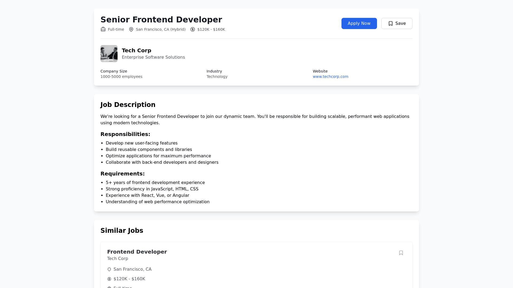The width and height of the screenshot is (513, 288).
Task: Click the bookmark icon in Save button
Action: click(390, 23)
